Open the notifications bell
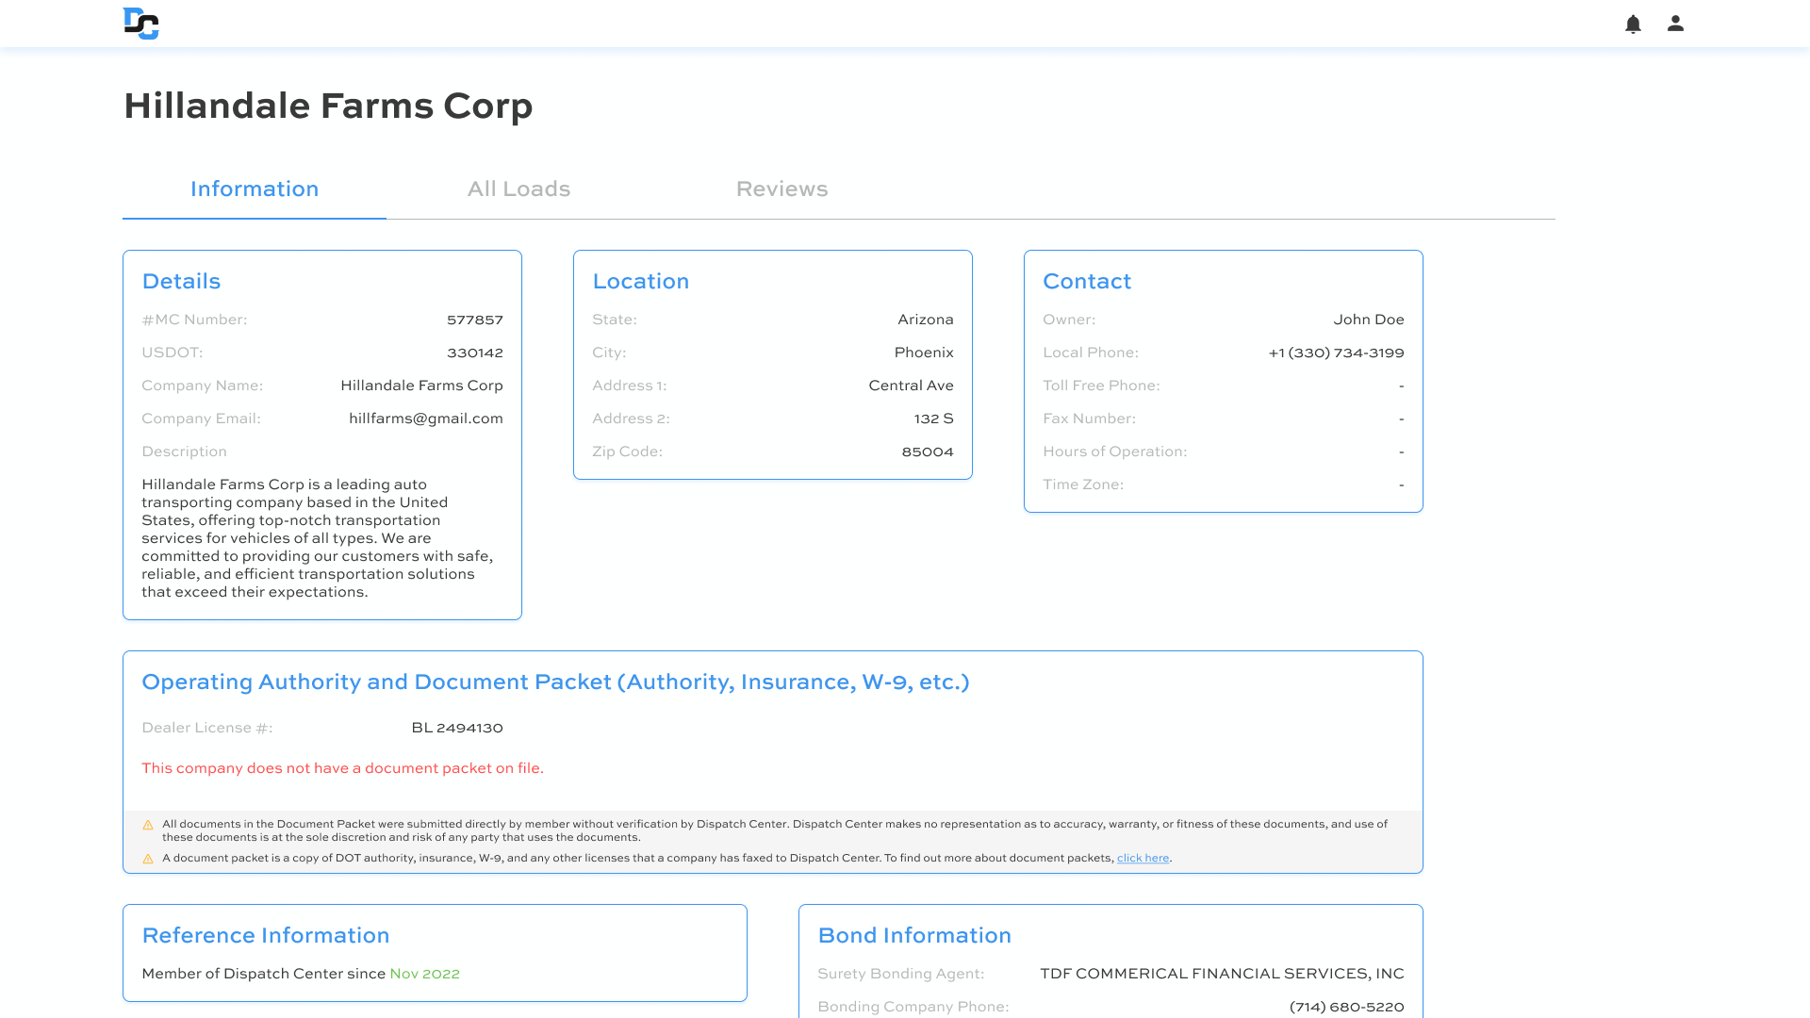This screenshot has height=1018, width=1810. click(x=1633, y=24)
